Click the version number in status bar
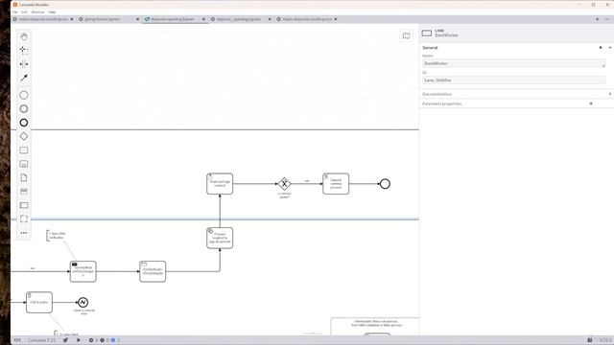The image size is (614, 345). click(605, 340)
